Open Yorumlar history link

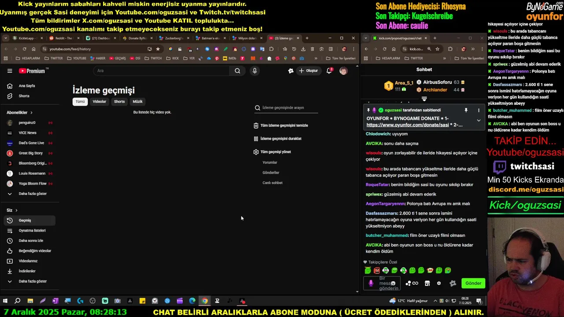pos(270,163)
